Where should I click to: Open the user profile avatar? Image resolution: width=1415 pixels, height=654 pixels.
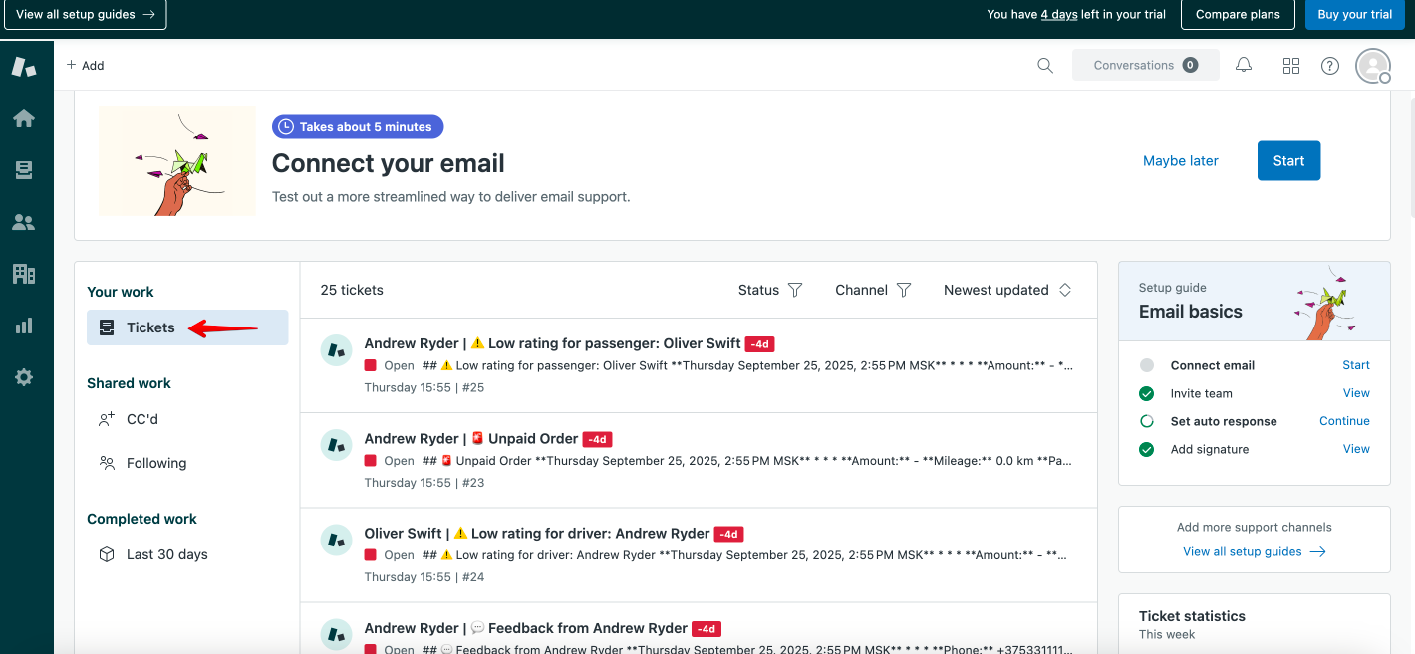click(x=1373, y=66)
